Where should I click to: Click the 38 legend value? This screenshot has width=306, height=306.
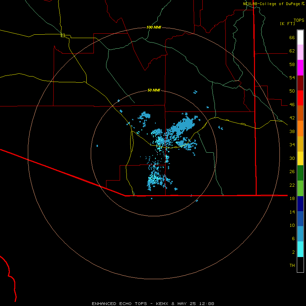292,131
